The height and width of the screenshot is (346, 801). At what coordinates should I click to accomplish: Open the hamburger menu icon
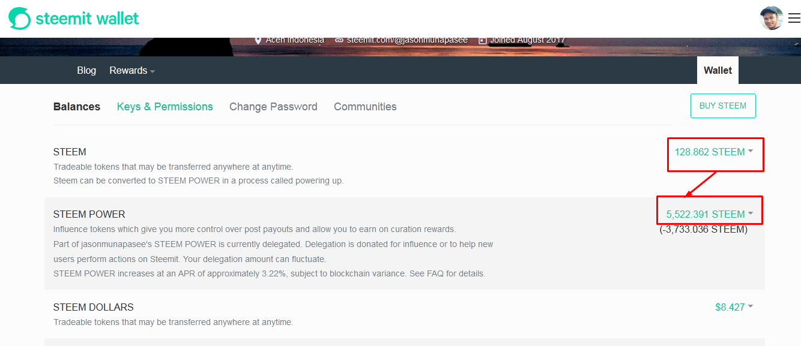tap(794, 19)
